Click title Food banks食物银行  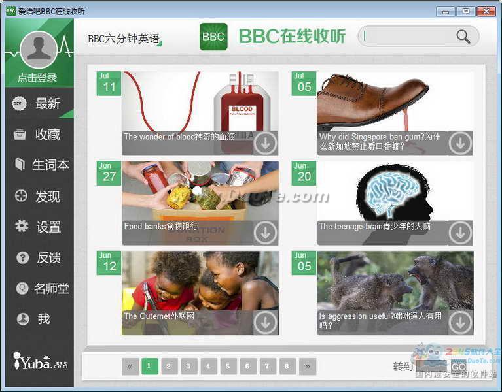tap(161, 227)
